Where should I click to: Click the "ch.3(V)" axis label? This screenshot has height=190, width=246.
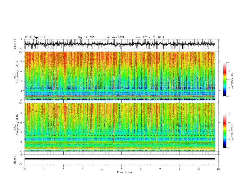15,159
